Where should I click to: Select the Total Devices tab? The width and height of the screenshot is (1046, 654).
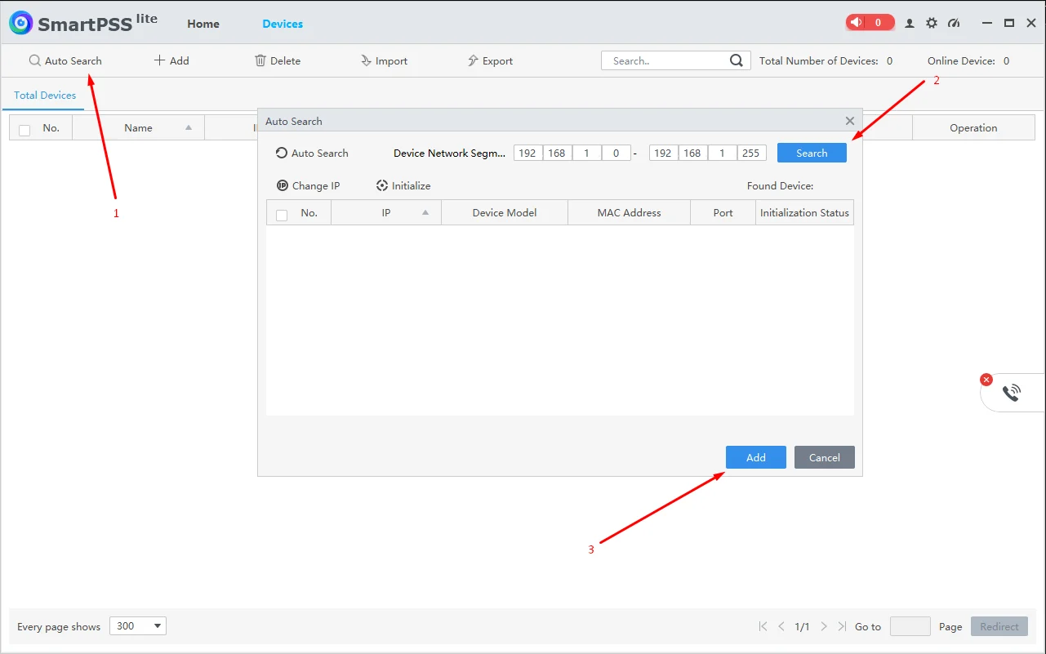click(x=45, y=96)
